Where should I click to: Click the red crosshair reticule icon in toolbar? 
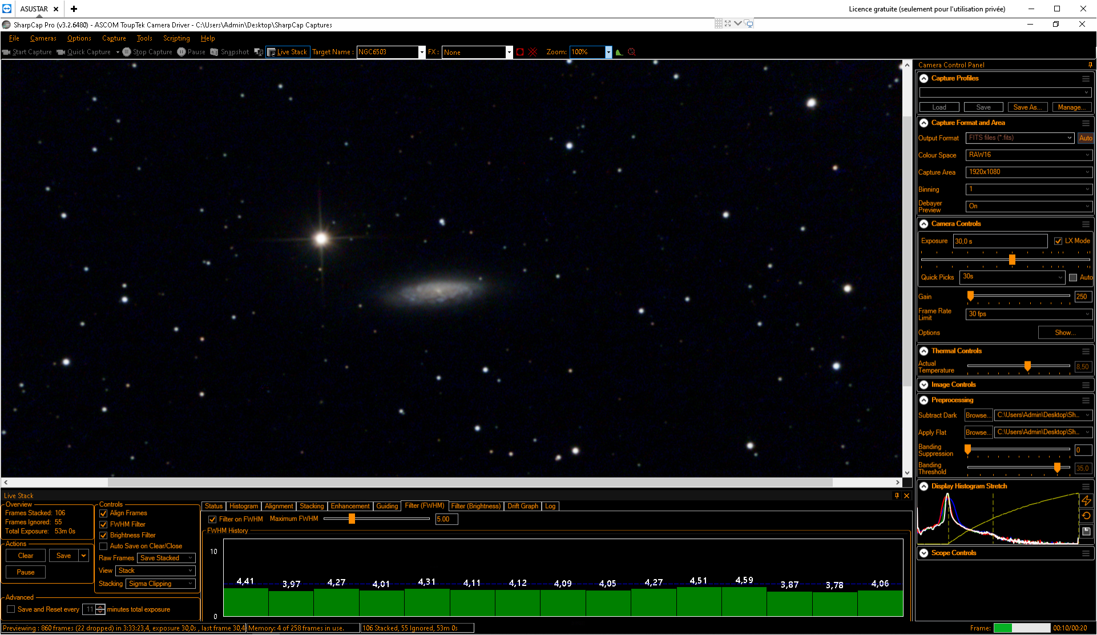tap(533, 52)
